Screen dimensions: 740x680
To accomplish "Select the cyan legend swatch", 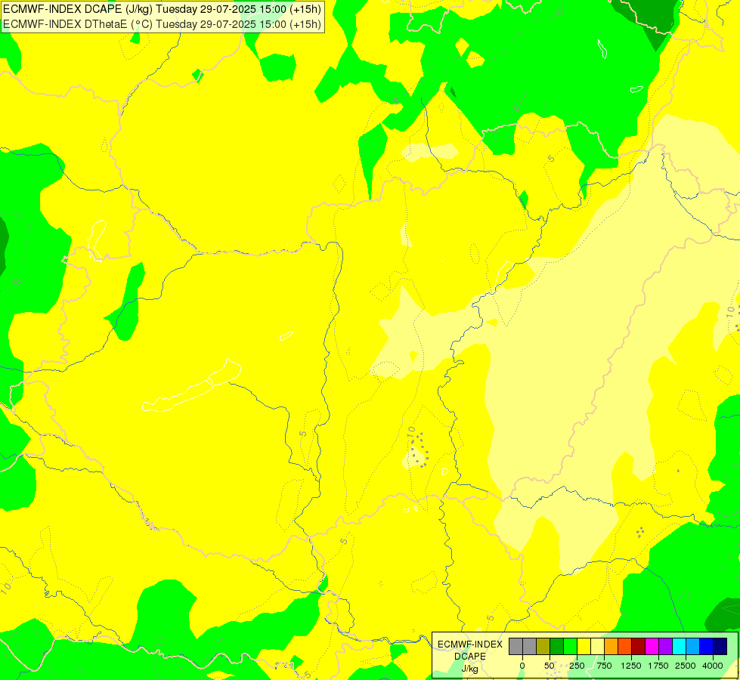I will pos(679,646).
